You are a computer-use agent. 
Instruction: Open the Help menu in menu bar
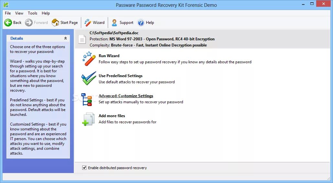click(46, 13)
